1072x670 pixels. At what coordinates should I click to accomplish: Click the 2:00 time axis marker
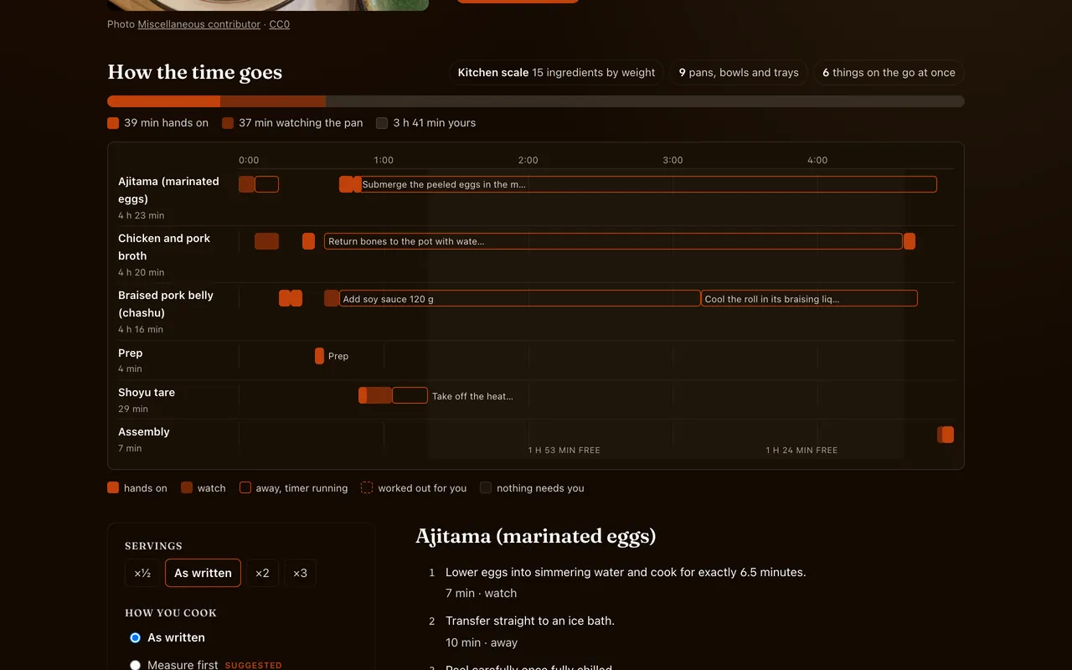coord(528,160)
